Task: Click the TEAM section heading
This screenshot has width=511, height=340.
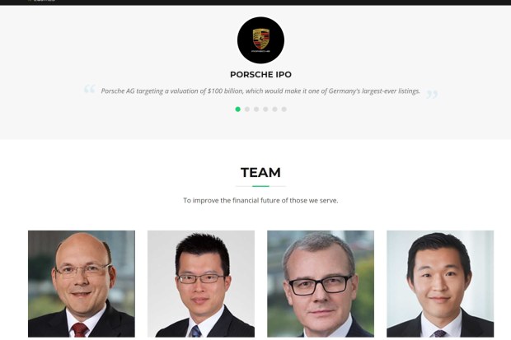Action: click(x=260, y=173)
